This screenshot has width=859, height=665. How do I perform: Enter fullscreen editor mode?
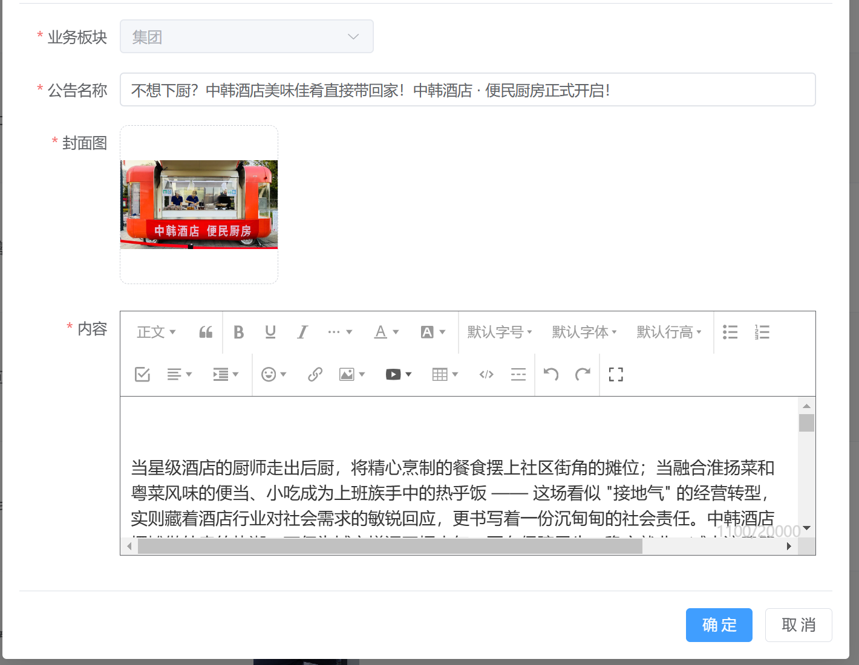click(x=616, y=374)
